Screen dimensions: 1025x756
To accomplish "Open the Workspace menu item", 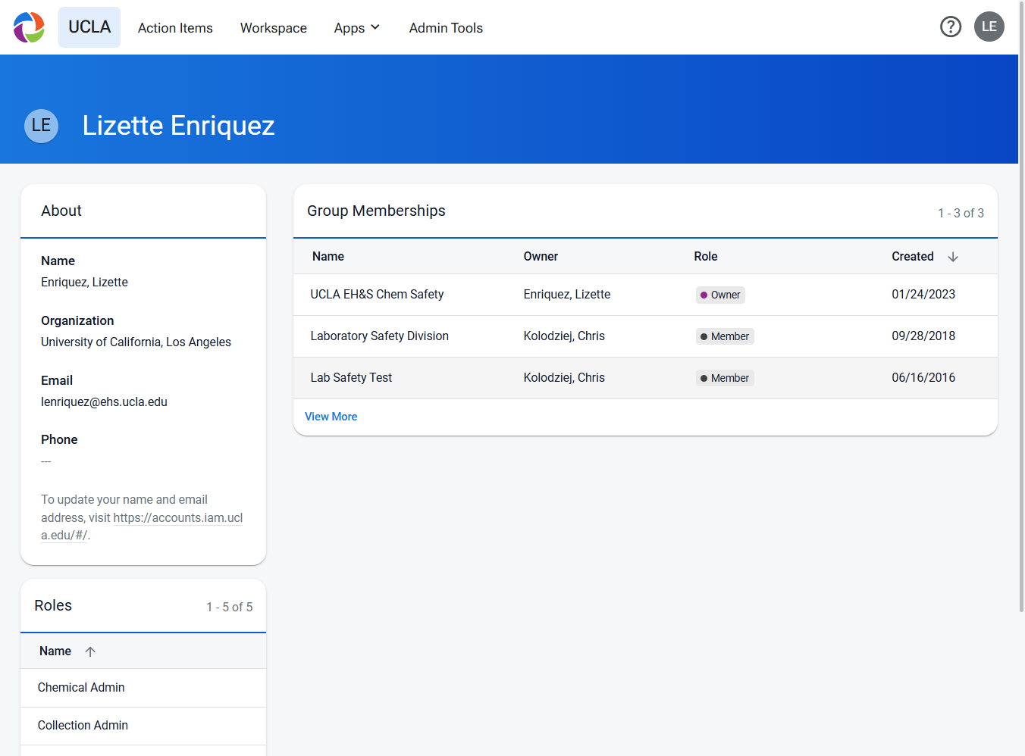I will point(274,28).
